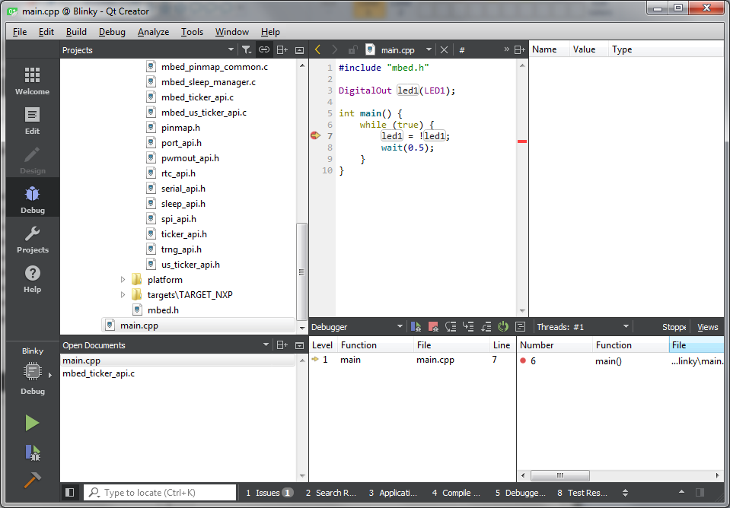Start debugging with the bug-play icon

pos(32,452)
